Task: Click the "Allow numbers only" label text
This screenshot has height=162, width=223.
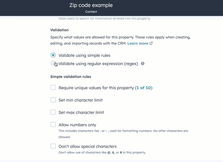Action: [x=77, y=125]
